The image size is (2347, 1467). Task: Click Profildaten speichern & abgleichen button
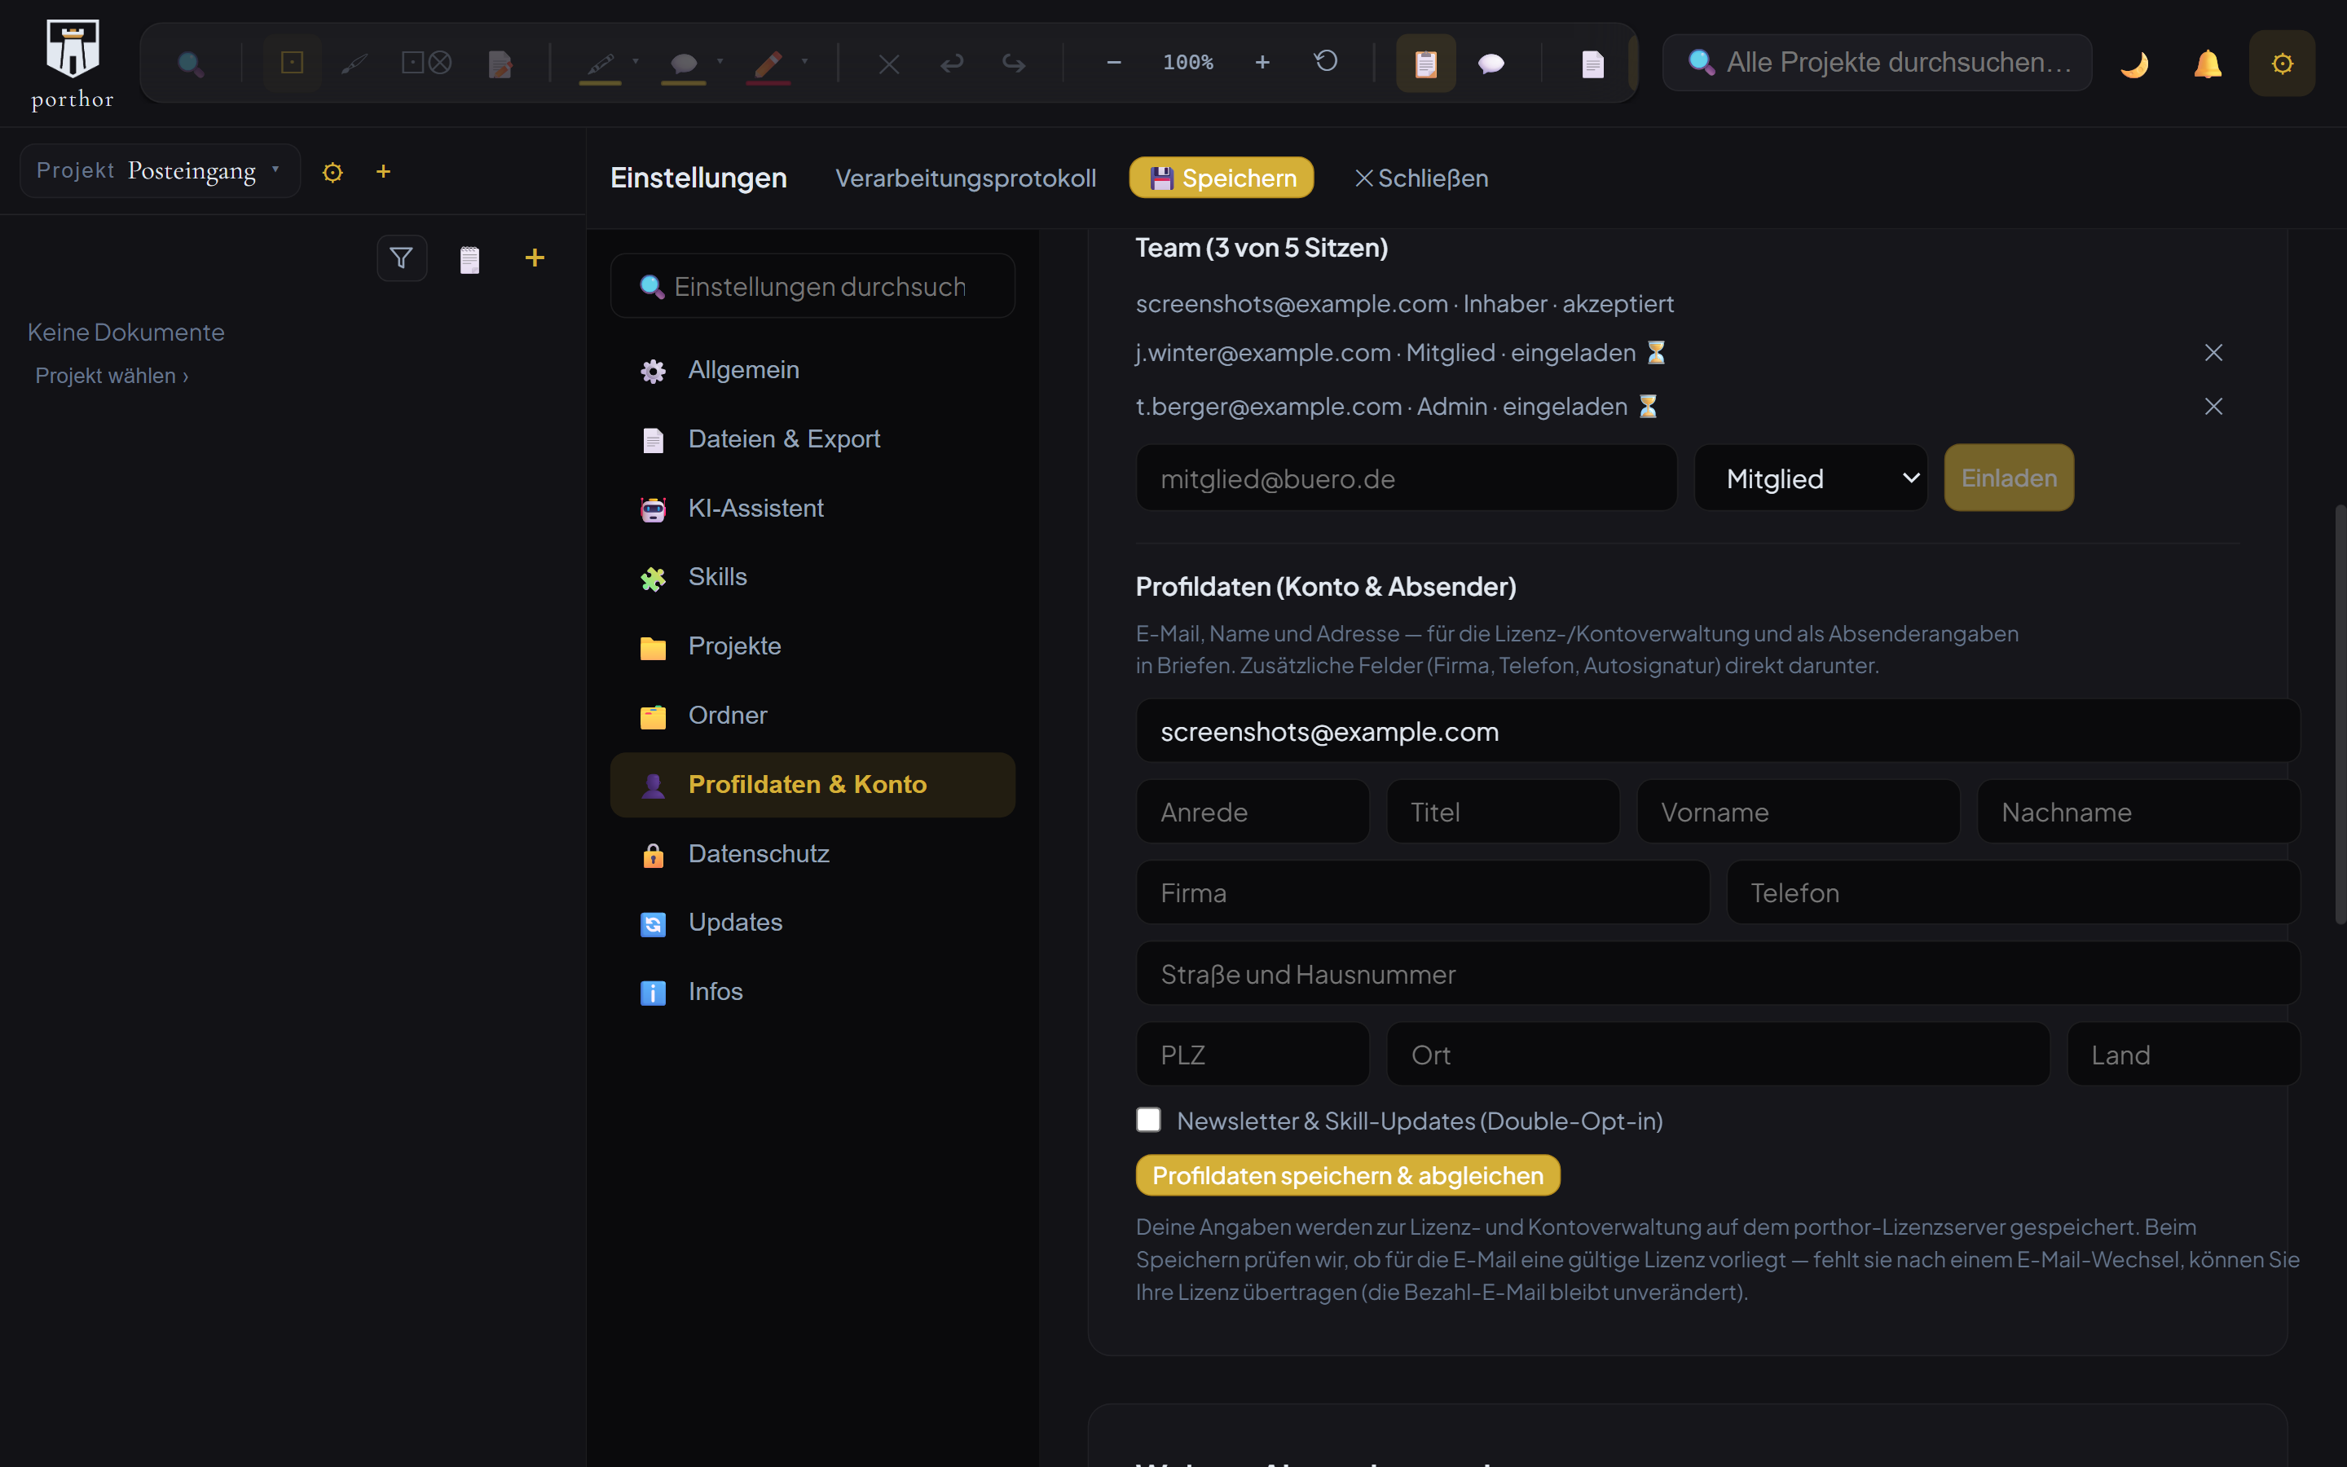point(1348,1176)
